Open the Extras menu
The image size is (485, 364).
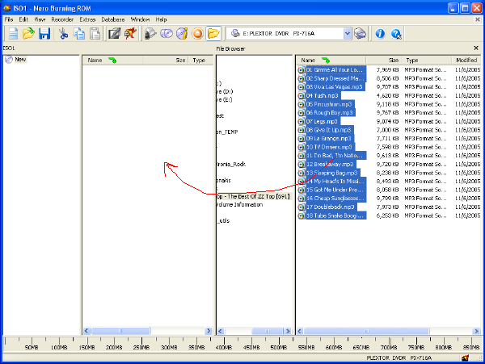[x=87, y=19]
